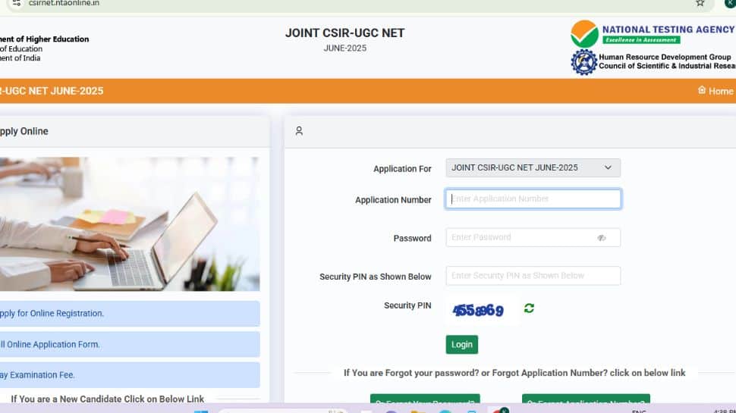Click the CSIR gear emblem logo
This screenshot has width=736, height=413.
pyautogui.click(x=583, y=62)
